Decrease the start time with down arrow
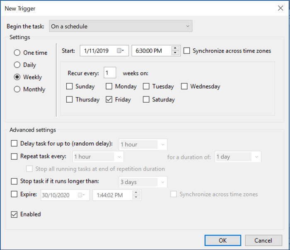 pyautogui.click(x=175, y=53)
